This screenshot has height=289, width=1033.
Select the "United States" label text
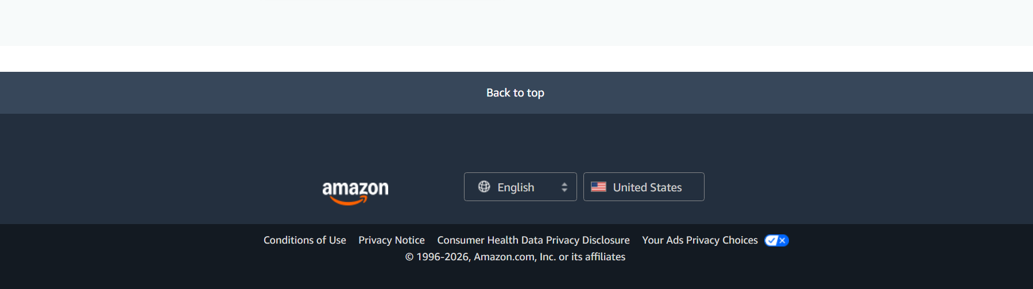(x=647, y=187)
